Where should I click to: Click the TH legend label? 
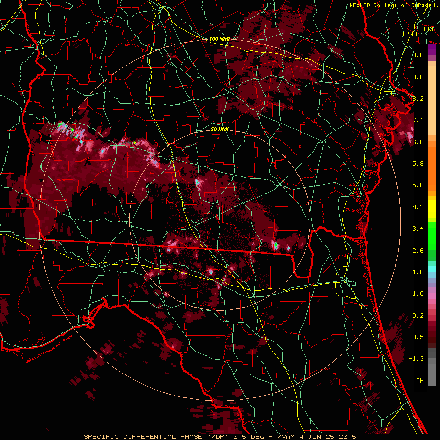point(420,381)
